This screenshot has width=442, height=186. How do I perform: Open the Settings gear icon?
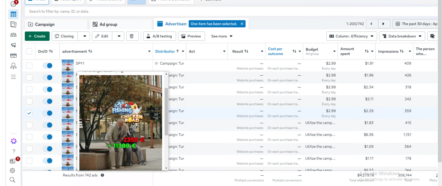coord(12,170)
